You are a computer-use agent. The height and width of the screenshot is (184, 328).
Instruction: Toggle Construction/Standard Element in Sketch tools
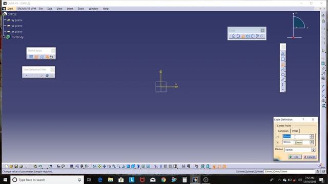(x=42, y=57)
